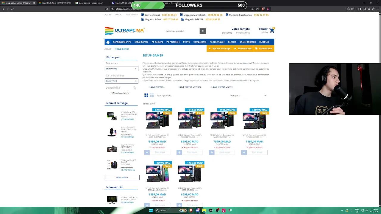Viewport: 381px width, 214px height.
Task: Click the Identifiez-vous link
Action: coord(243,33)
